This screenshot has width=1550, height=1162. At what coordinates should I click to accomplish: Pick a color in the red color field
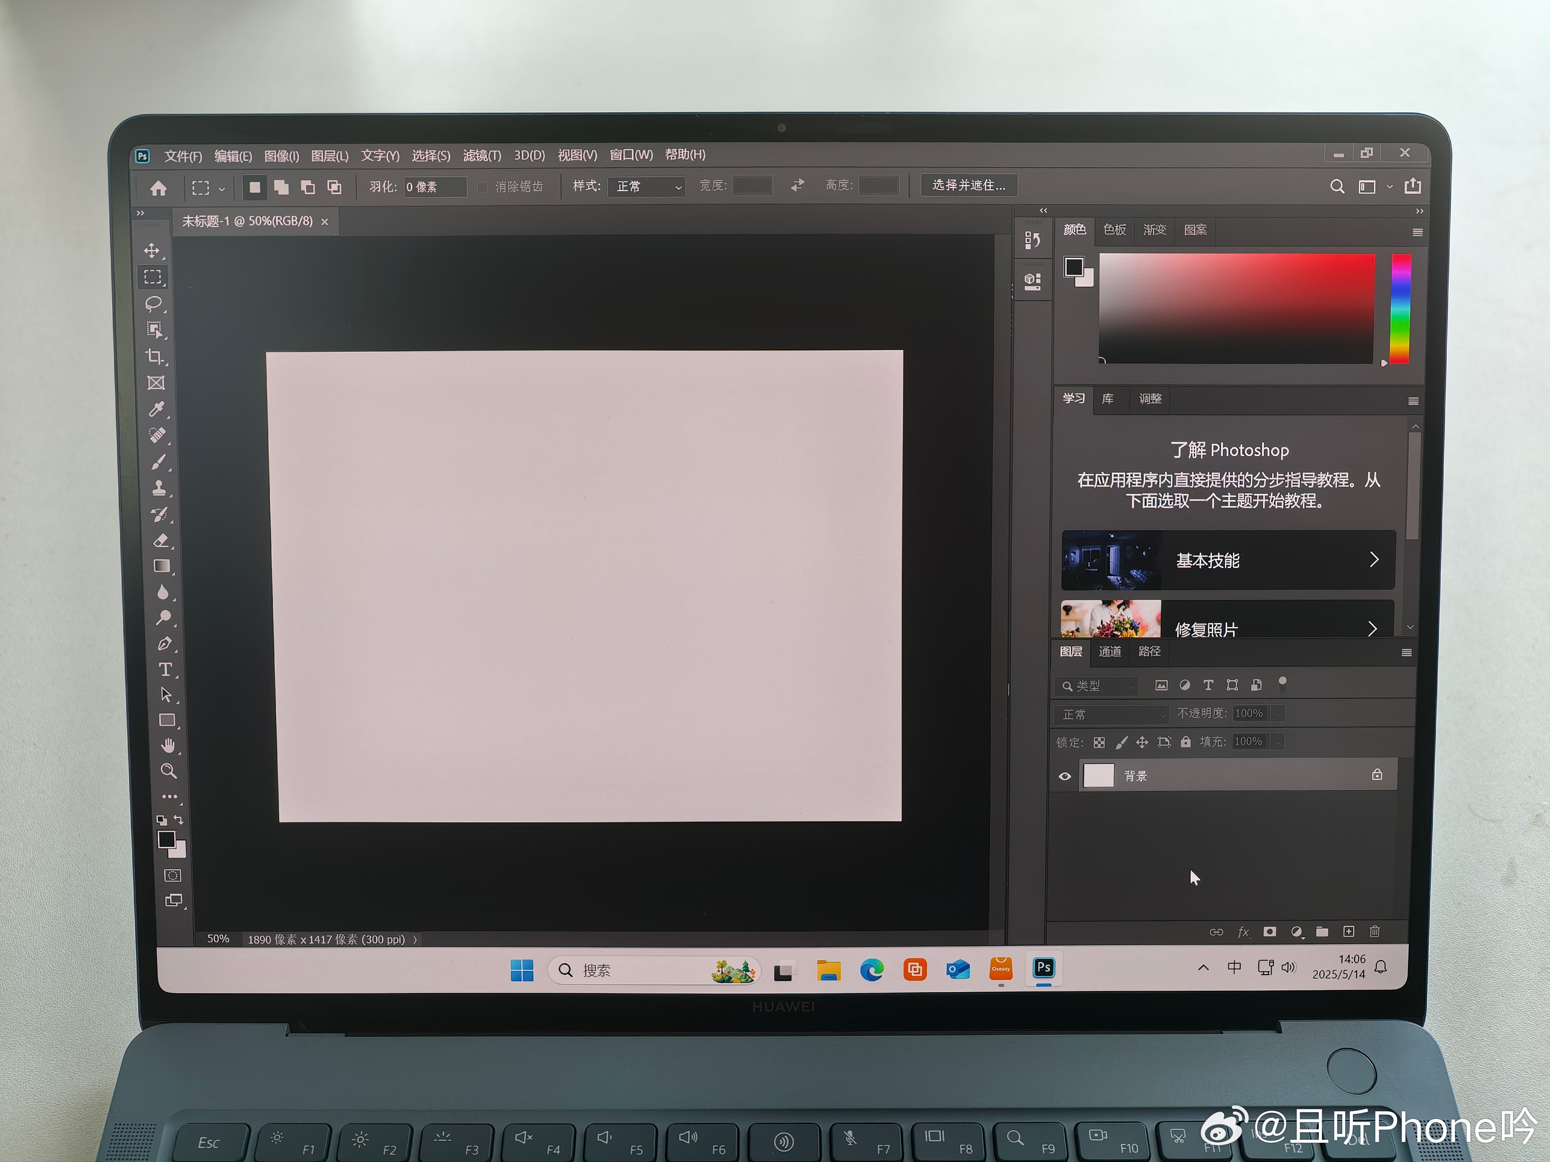(1236, 308)
